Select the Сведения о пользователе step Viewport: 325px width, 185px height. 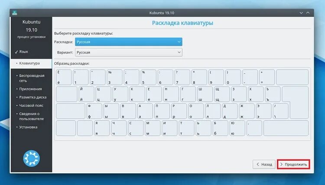tap(31, 116)
